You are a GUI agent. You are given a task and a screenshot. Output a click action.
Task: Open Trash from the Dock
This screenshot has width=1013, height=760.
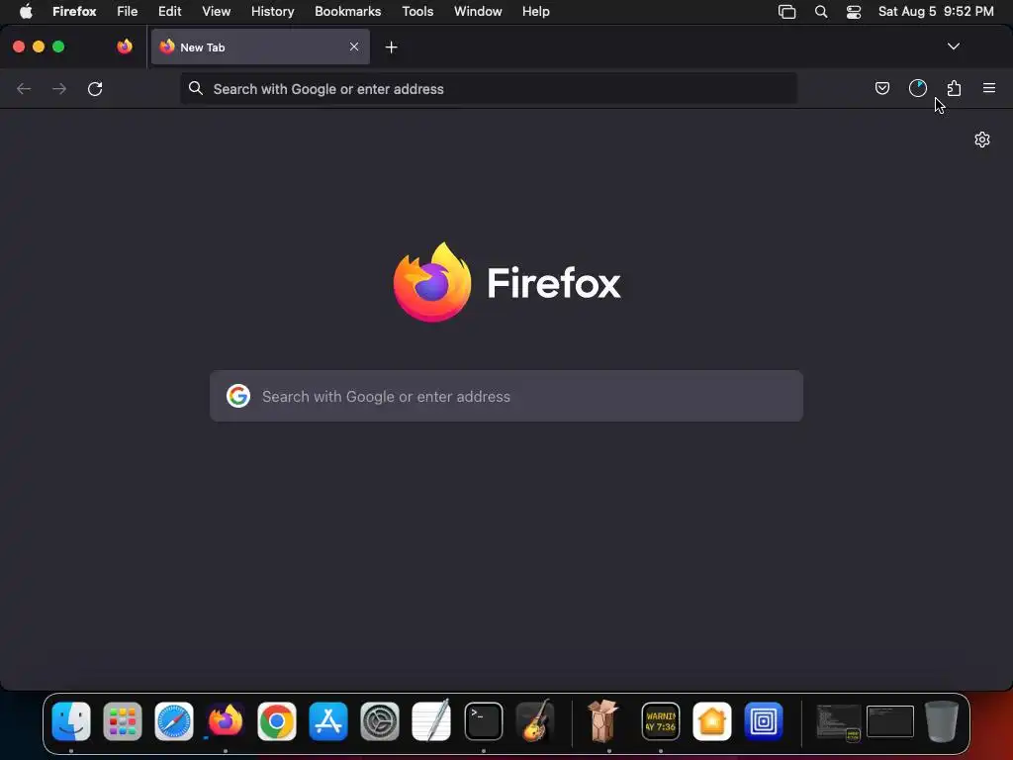click(942, 721)
